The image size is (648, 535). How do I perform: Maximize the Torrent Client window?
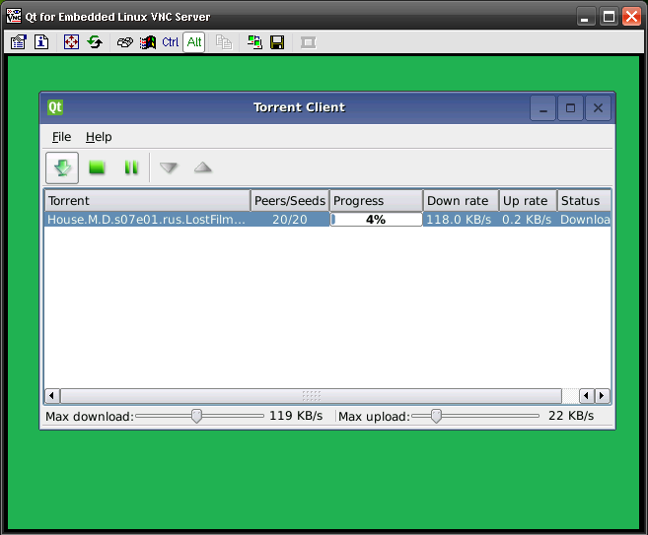point(570,108)
